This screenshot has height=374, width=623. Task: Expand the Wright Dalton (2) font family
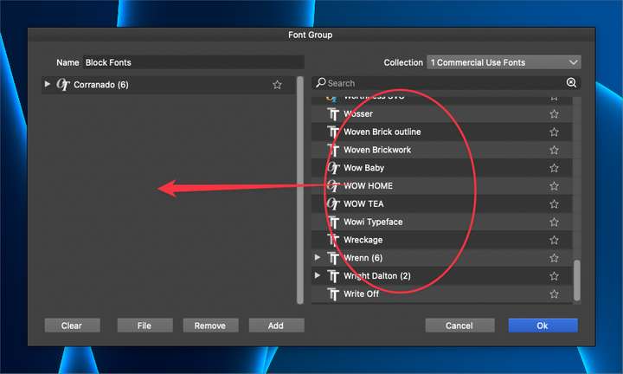(317, 275)
